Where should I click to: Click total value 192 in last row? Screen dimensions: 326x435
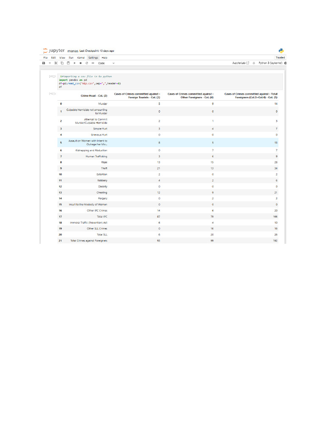tap(275, 241)
